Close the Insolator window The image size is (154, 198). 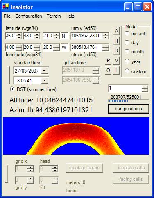pos(147,7)
